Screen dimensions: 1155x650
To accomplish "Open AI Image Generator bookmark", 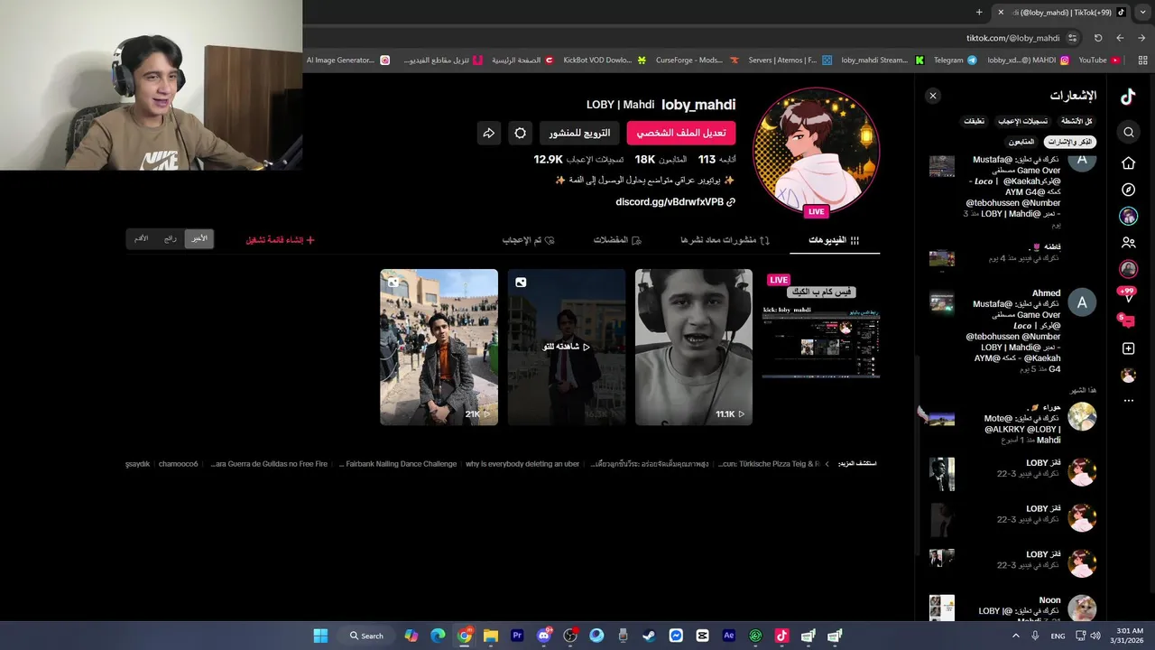I will click(x=348, y=60).
